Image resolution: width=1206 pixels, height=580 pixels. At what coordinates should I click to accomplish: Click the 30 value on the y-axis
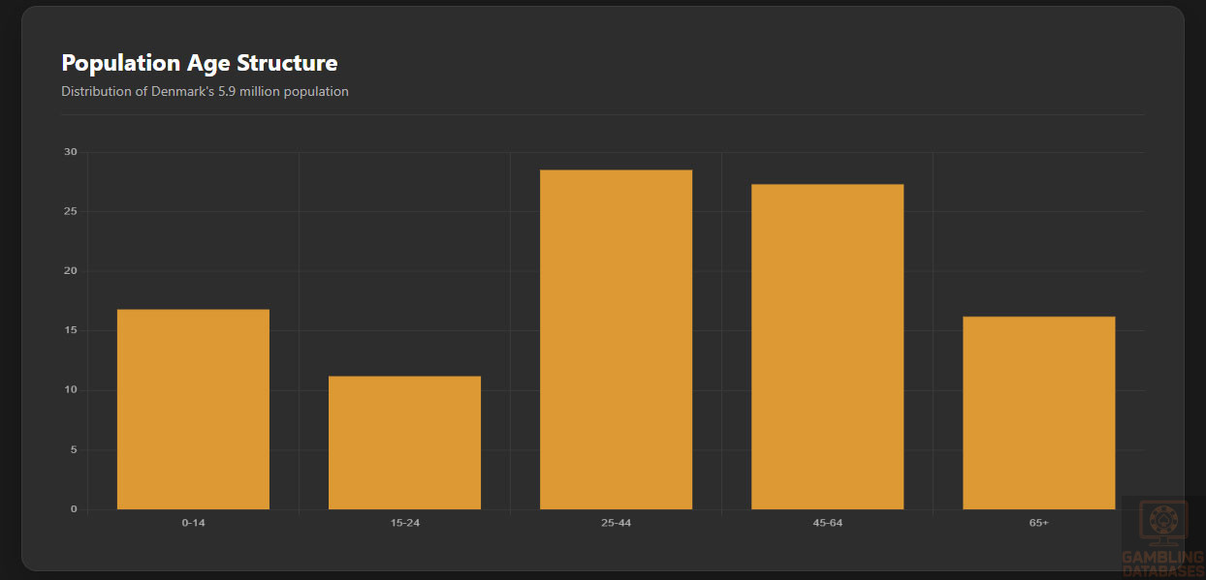pyautogui.click(x=70, y=152)
